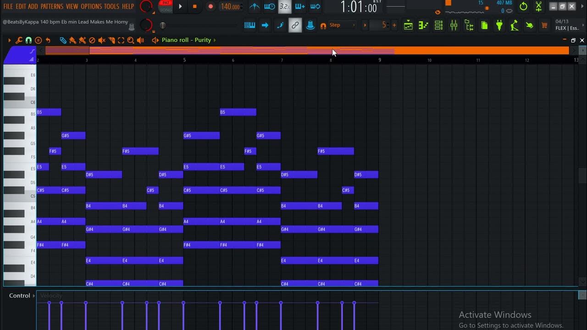Expand the target channel arrow after Purity
Viewport: 587px width, 330px height.
[x=215, y=40]
